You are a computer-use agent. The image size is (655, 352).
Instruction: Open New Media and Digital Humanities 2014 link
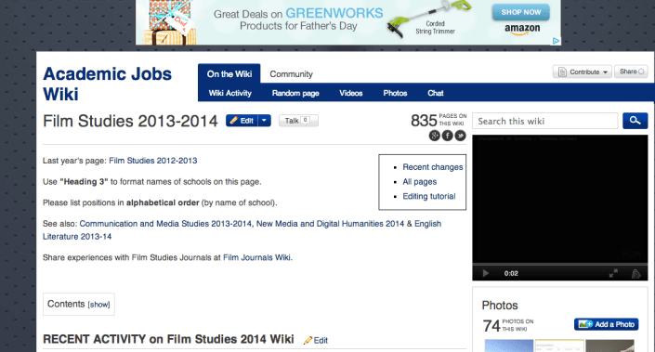pos(330,224)
